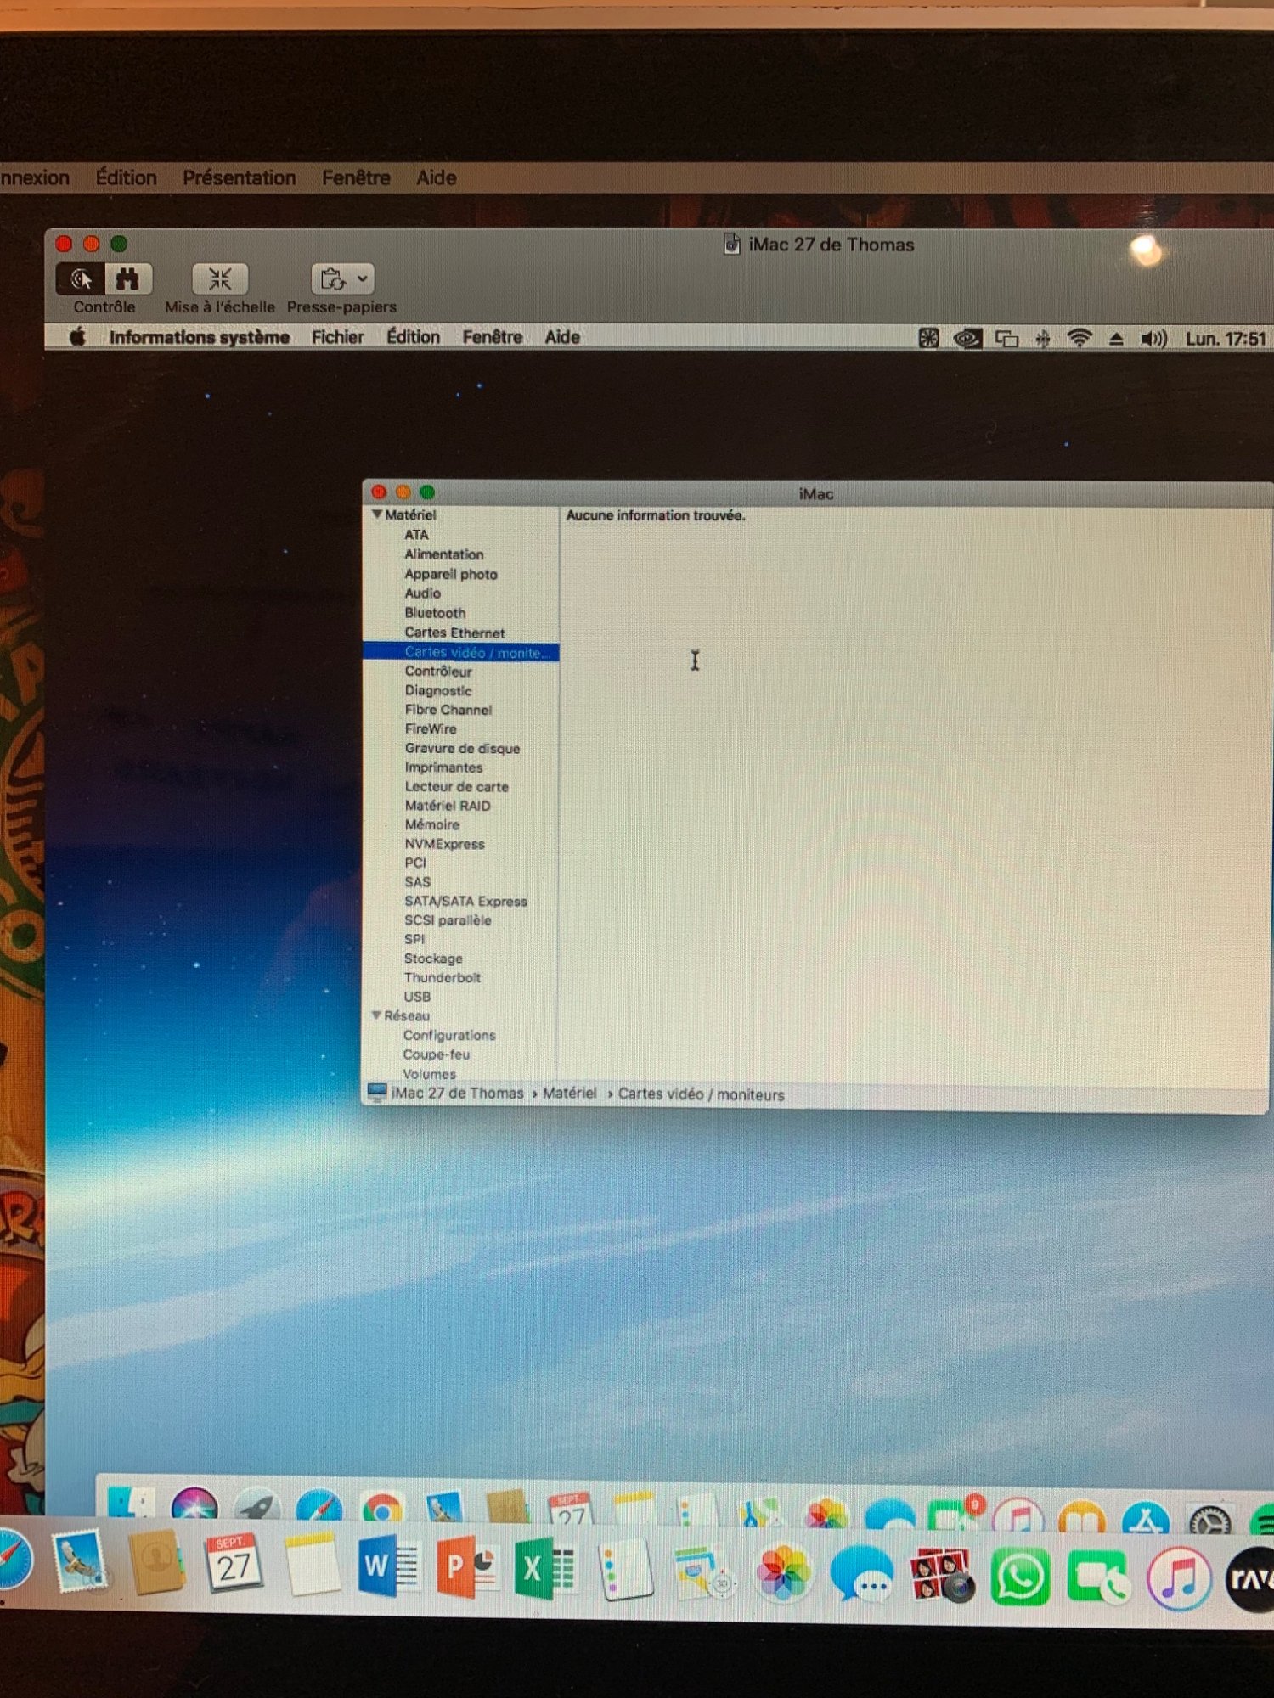
Task: Select Alimentation in the sidebar
Action: tap(444, 554)
